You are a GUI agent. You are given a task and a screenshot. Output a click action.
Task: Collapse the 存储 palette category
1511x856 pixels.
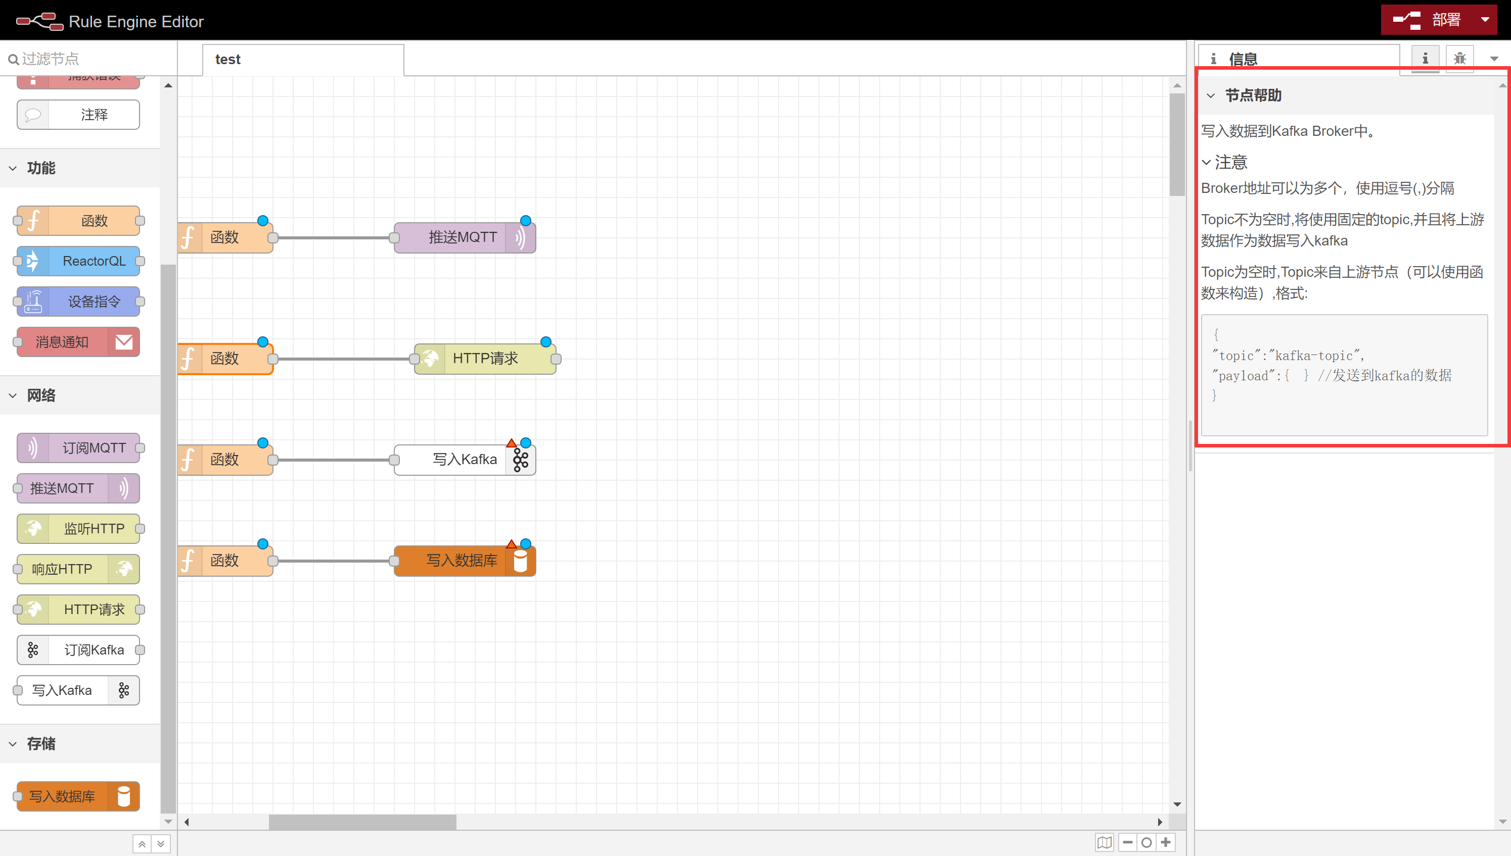[13, 744]
